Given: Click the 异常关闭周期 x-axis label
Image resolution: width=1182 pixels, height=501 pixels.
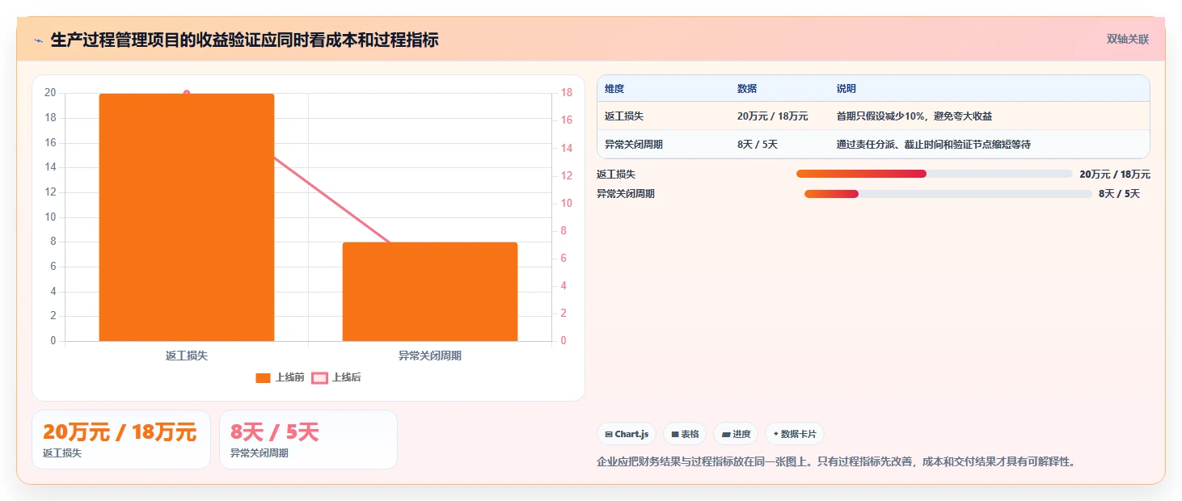Looking at the screenshot, I should (430, 356).
